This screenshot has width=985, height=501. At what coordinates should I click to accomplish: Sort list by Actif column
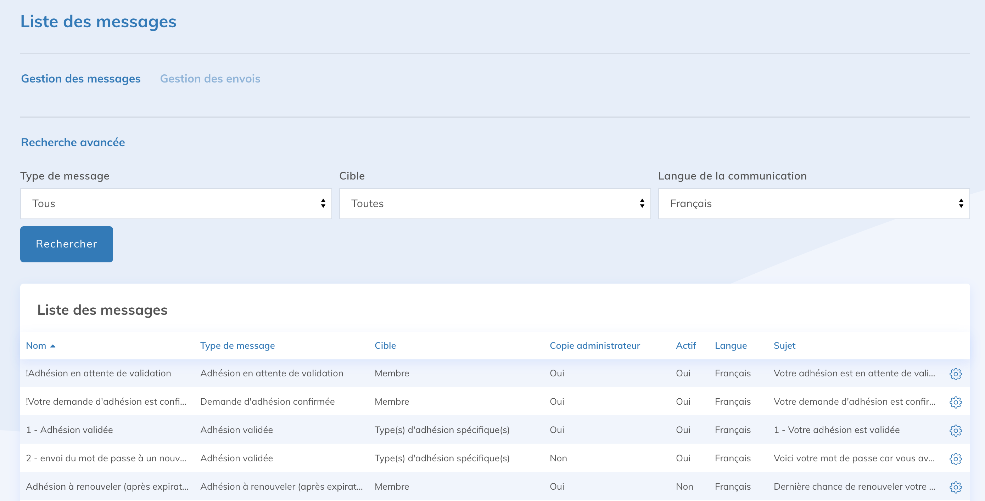(x=685, y=346)
